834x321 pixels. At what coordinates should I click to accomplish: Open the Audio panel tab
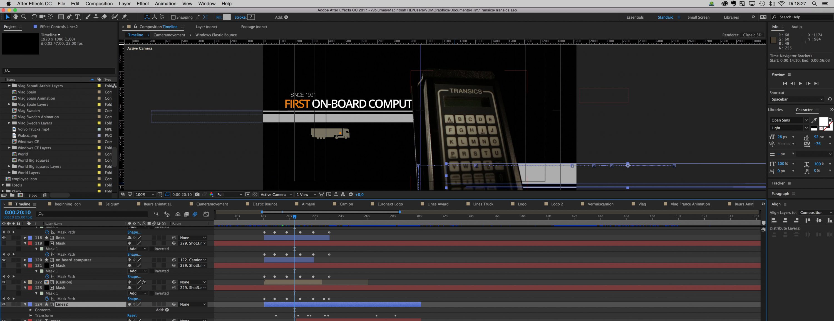pyautogui.click(x=796, y=26)
